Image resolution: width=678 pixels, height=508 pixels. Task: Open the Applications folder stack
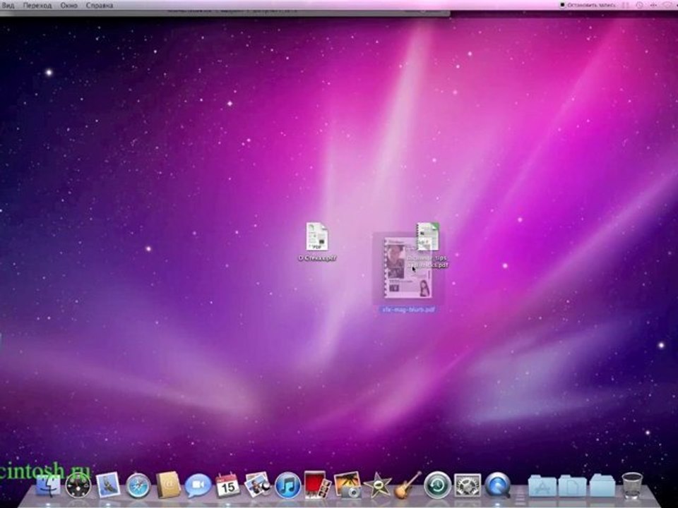coord(542,485)
